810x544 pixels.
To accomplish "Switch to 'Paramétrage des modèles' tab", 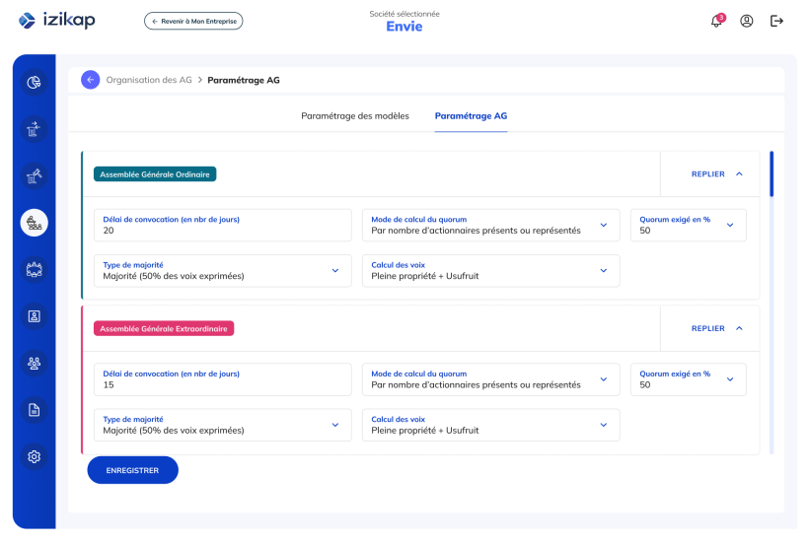I will (354, 116).
